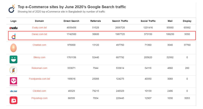
Task: Click the header logo beside the title
Action: click(x=12, y=9)
